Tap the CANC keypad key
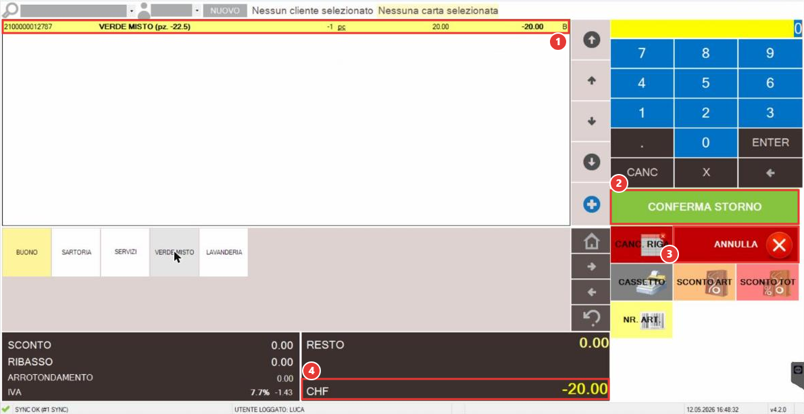Viewport: 804px width, 414px height. 642,173
